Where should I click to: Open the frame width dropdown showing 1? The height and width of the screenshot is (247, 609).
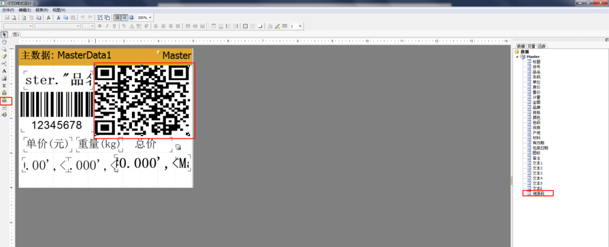coord(301,26)
